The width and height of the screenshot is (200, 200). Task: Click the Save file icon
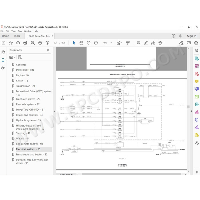click(3, 43)
